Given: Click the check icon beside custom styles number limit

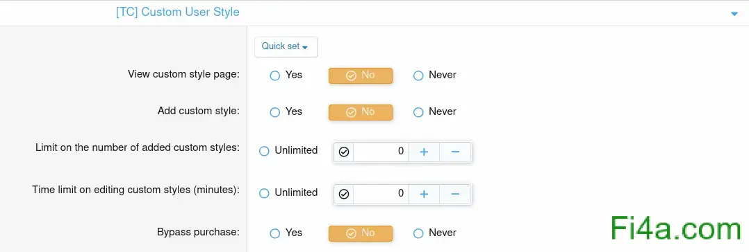Looking at the screenshot, I should tap(344, 152).
